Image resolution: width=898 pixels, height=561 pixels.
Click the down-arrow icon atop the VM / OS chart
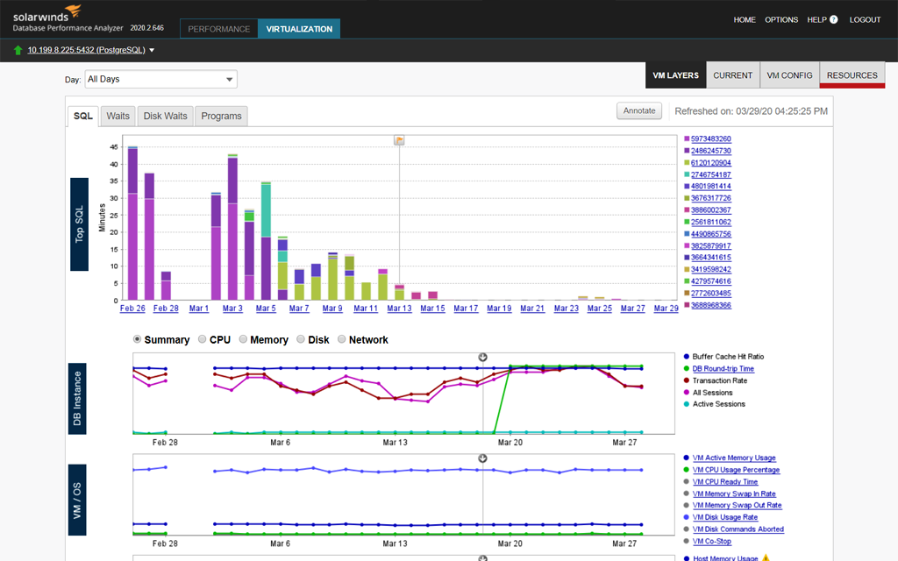coord(482,458)
